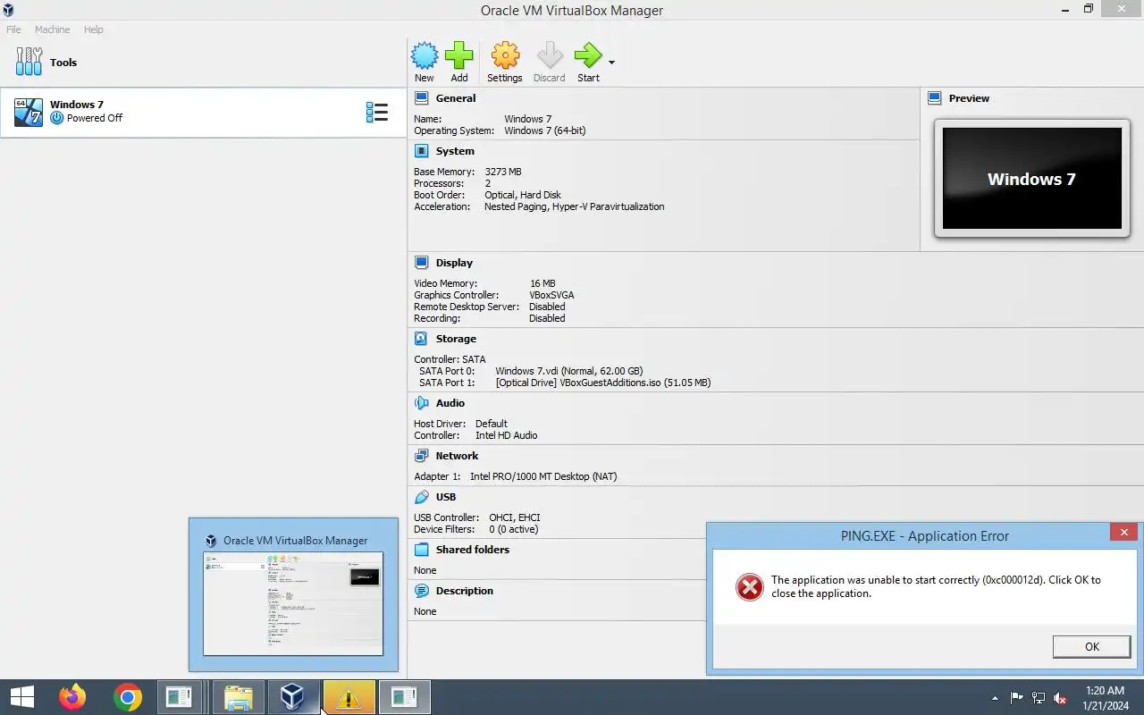This screenshot has width=1144, height=715.
Task: Select the Windows 7 virtual machine entry
Action: pyautogui.click(x=203, y=112)
